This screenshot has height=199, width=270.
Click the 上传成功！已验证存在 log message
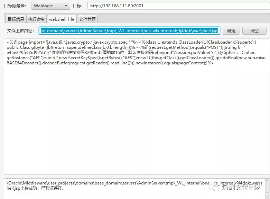43,188
